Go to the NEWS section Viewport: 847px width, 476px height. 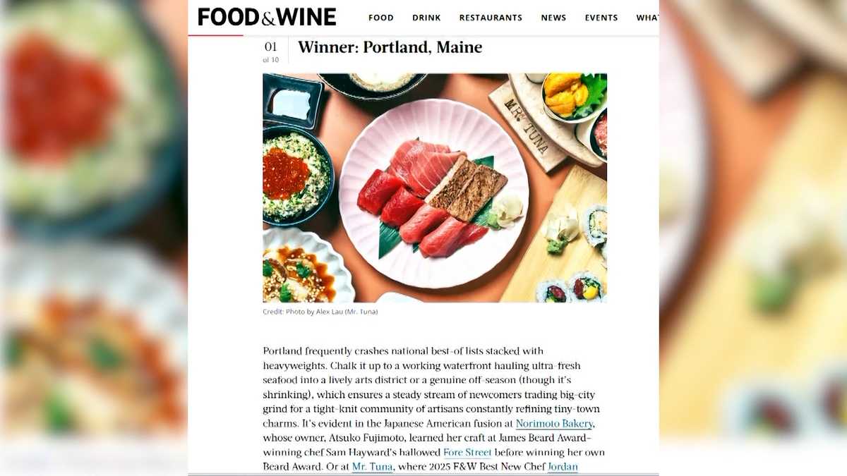[553, 18]
